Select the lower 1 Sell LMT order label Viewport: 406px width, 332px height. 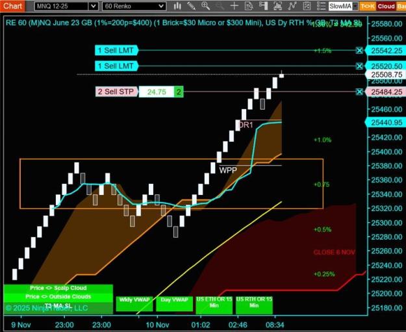coord(116,66)
